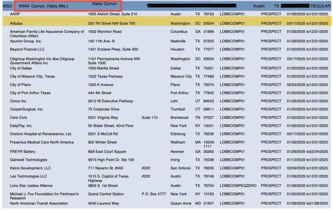The width and height of the screenshot is (333, 210).
Task: Select 'City of Port Arthur Texas'
Action: pyautogui.click(x=30, y=93)
